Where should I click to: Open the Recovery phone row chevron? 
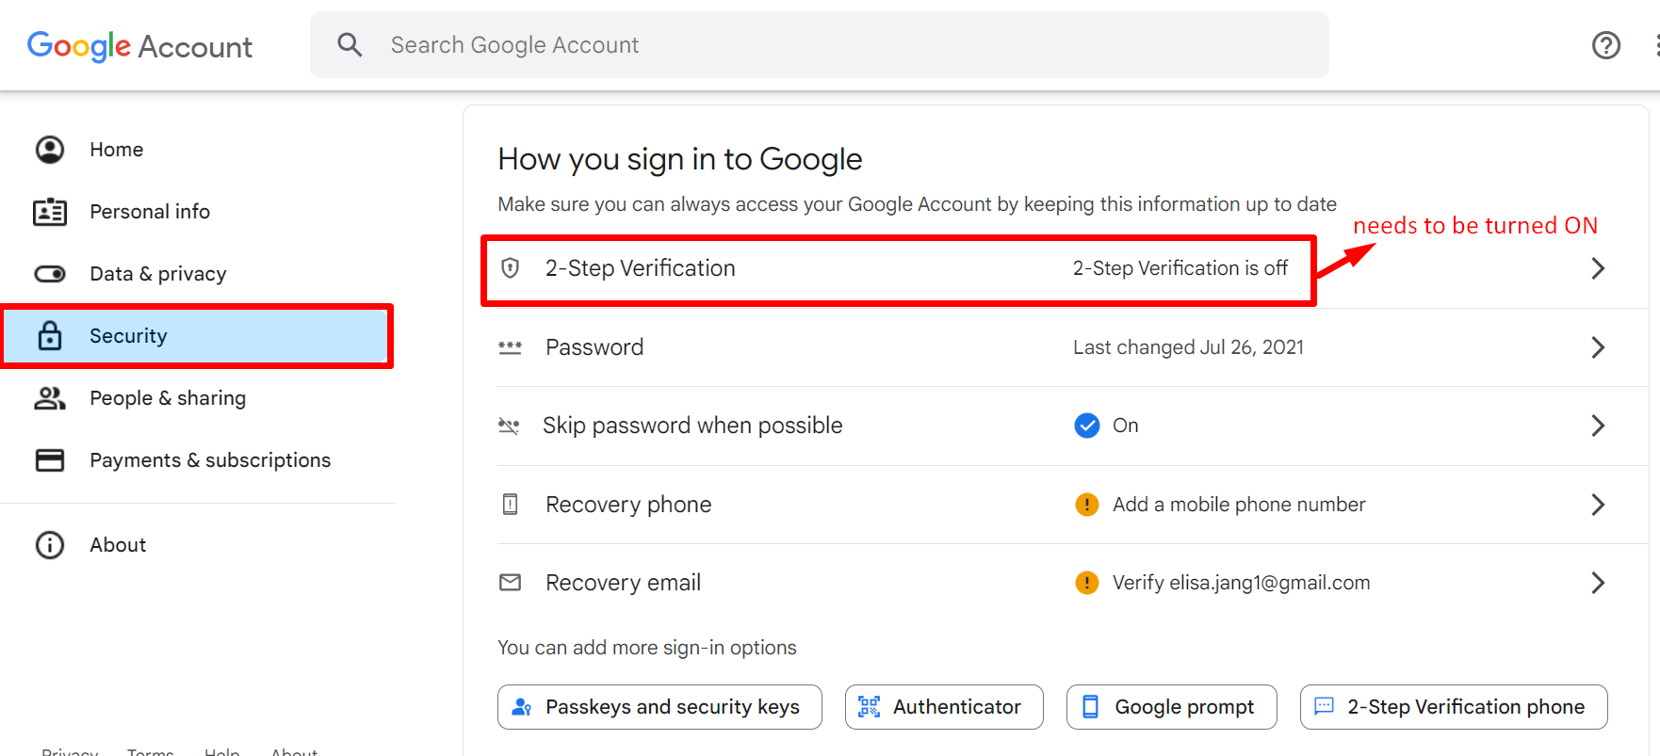click(x=1598, y=505)
